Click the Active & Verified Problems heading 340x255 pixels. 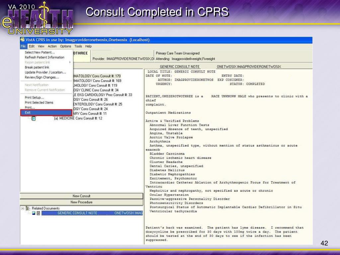(172, 121)
